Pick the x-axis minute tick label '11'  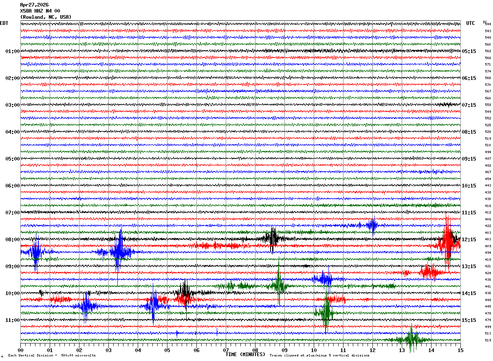click(343, 350)
